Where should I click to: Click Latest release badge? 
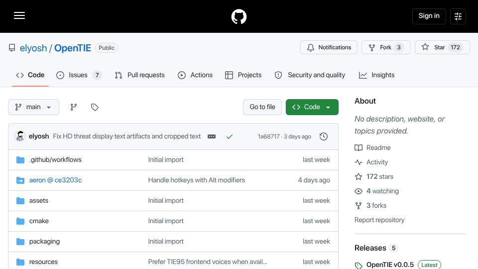[429, 265]
